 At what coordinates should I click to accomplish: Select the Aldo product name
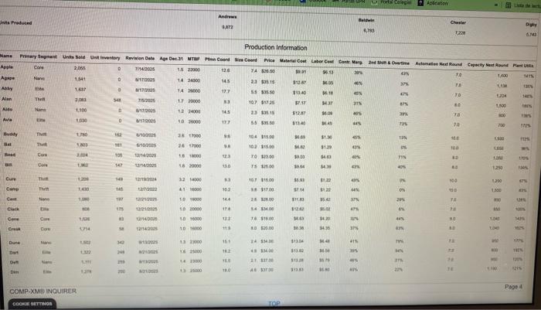7,109
